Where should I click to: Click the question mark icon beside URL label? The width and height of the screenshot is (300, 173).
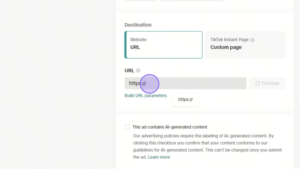pyautogui.click(x=138, y=70)
